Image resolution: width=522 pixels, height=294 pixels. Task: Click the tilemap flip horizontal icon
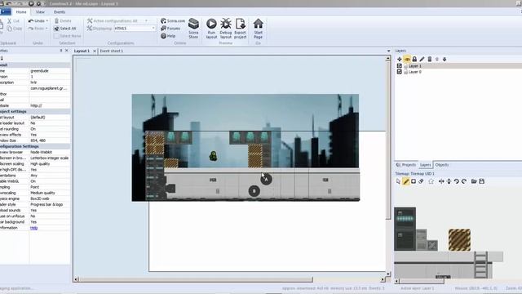point(441,181)
